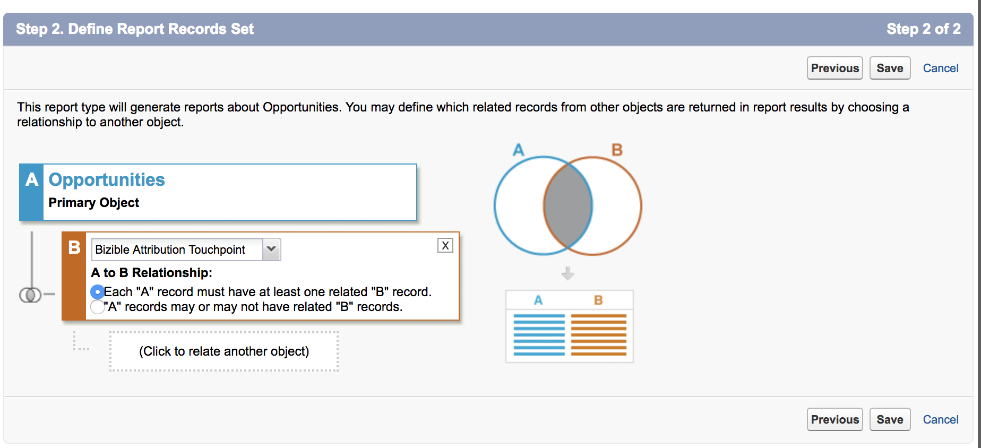
Task: Click the bottom Previous button
Action: tap(835, 419)
